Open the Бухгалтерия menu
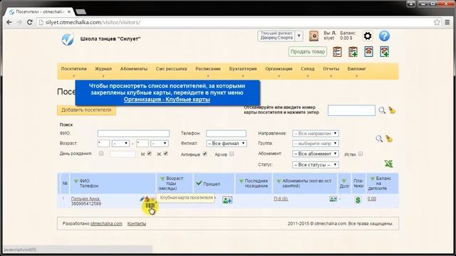This screenshot has height=256, width=456. (243, 69)
